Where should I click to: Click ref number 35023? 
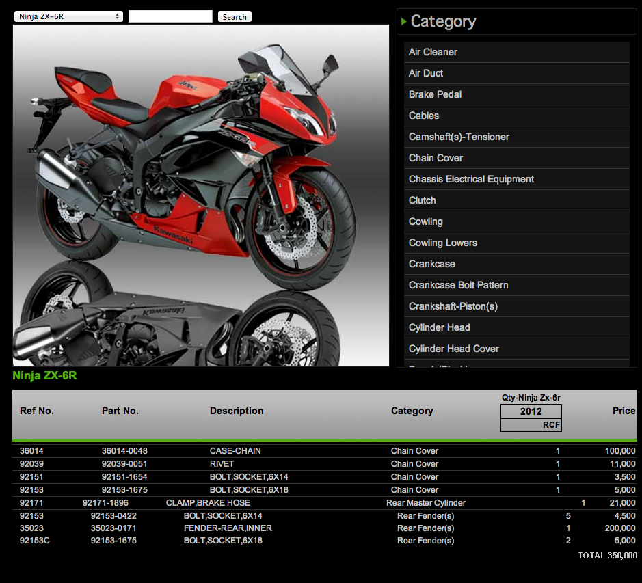coord(31,528)
